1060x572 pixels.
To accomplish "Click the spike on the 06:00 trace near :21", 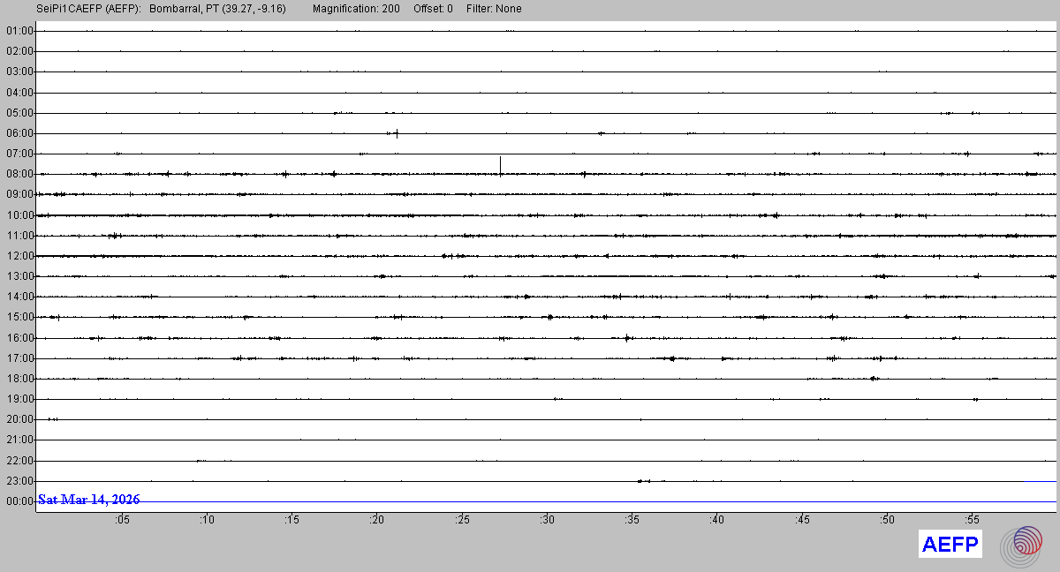I will 397,133.
